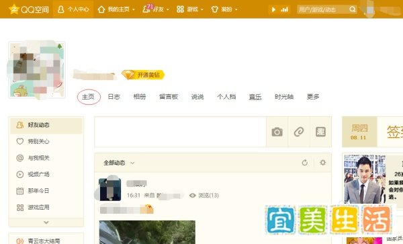403x244 pixels.
Task: Open 我的主页 dropdown menu
Action: [116, 9]
